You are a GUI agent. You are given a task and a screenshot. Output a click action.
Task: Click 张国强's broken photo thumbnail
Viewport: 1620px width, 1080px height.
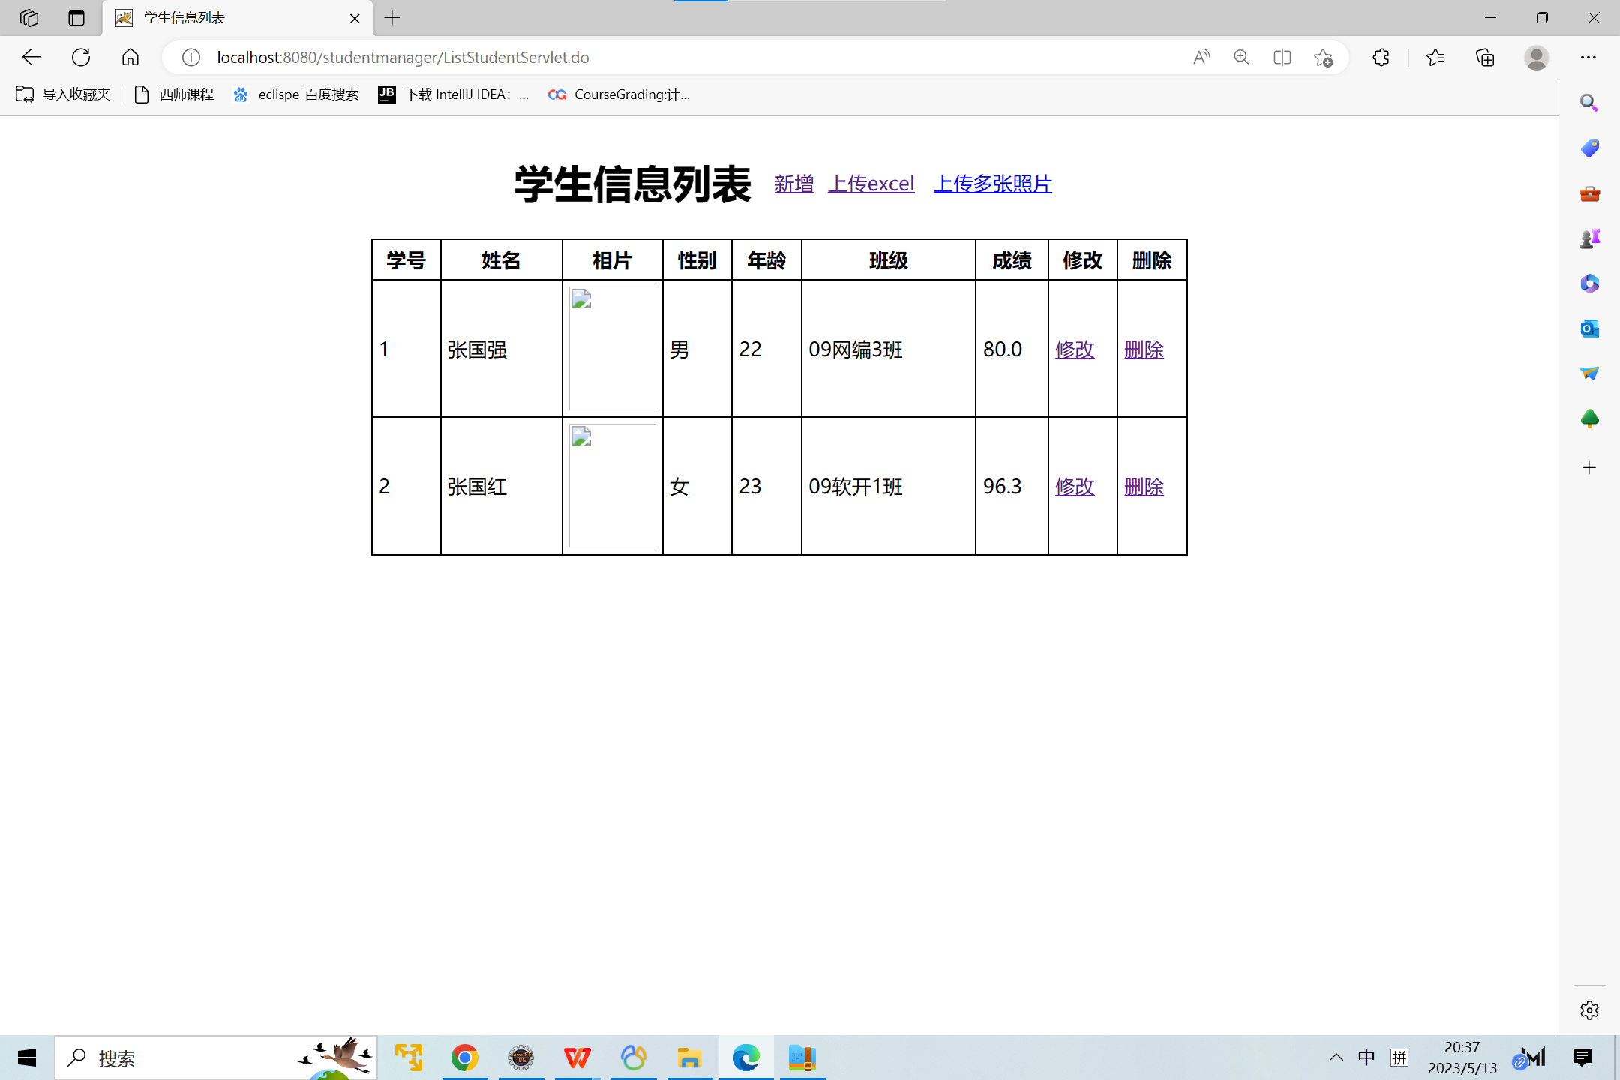tap(612, 348)
